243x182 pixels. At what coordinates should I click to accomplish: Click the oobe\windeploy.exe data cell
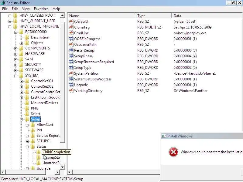click(x=190, y=33)
